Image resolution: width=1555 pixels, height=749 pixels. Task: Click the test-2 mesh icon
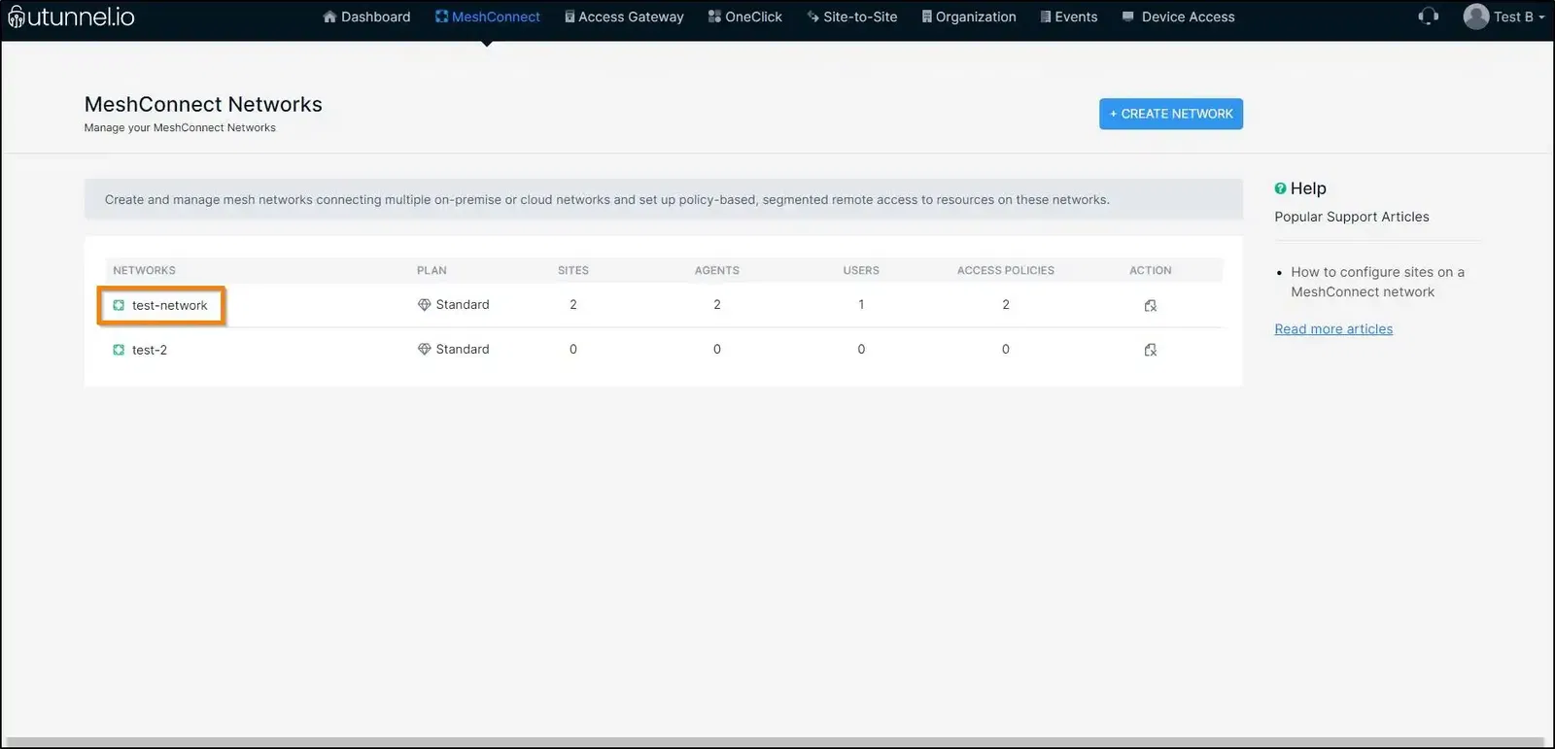tap(119, 350)
